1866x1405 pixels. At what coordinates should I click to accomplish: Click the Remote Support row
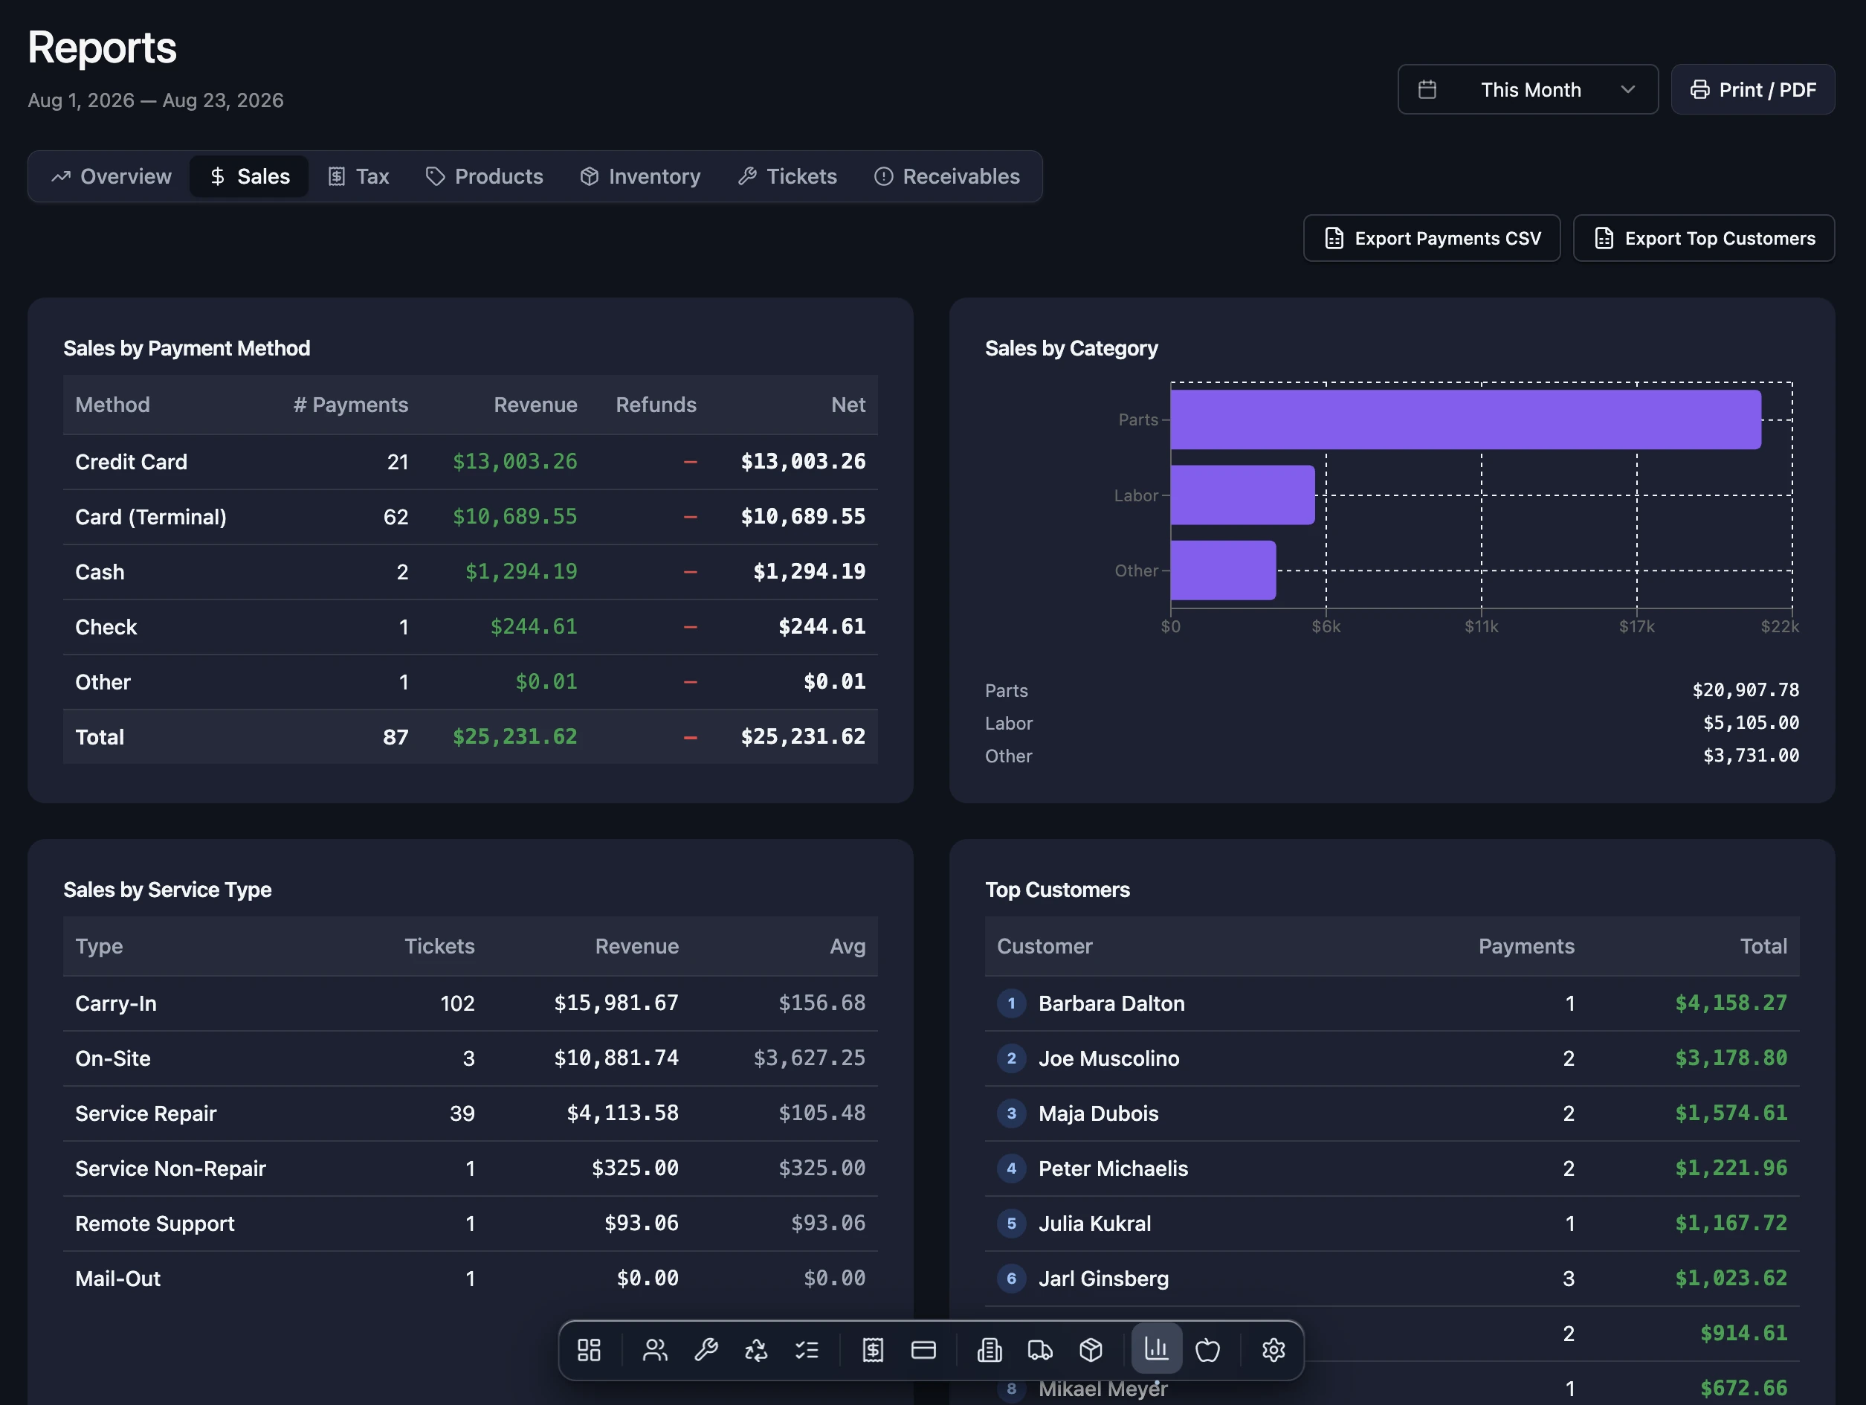point(471,1224)
